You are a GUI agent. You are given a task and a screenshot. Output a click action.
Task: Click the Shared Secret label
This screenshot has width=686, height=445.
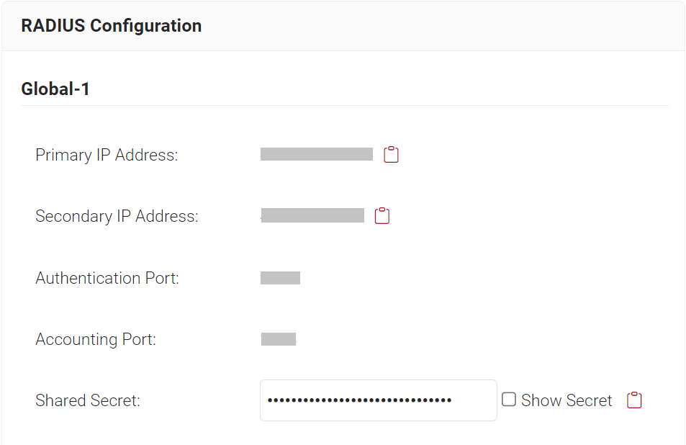coord(88,400)
